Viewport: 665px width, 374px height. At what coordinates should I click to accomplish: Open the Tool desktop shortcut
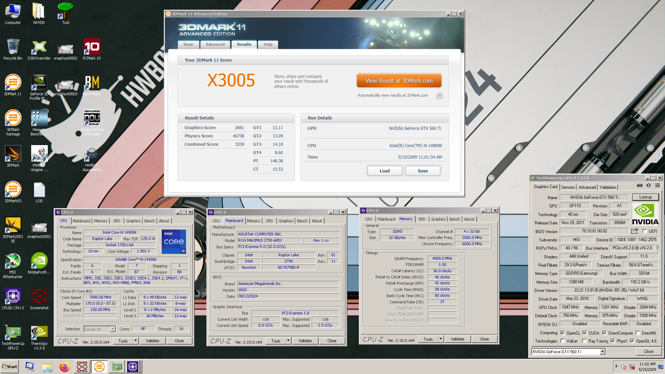click(65, 14)
